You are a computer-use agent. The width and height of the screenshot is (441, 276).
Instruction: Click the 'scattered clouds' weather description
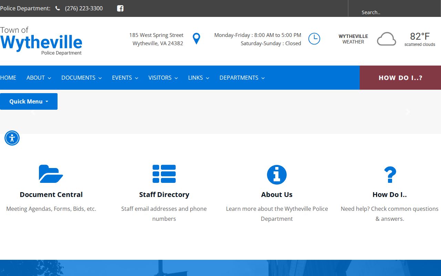420,45
